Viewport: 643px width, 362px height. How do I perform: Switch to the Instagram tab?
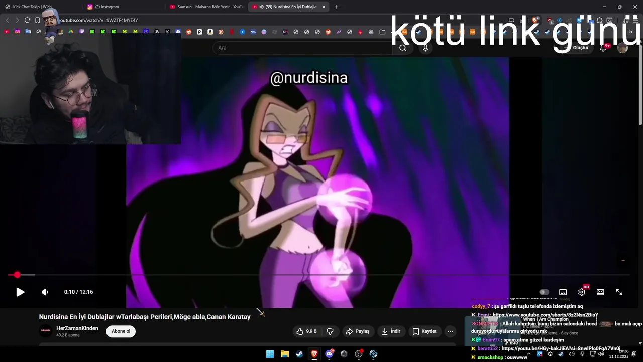[x=123, y=7]
